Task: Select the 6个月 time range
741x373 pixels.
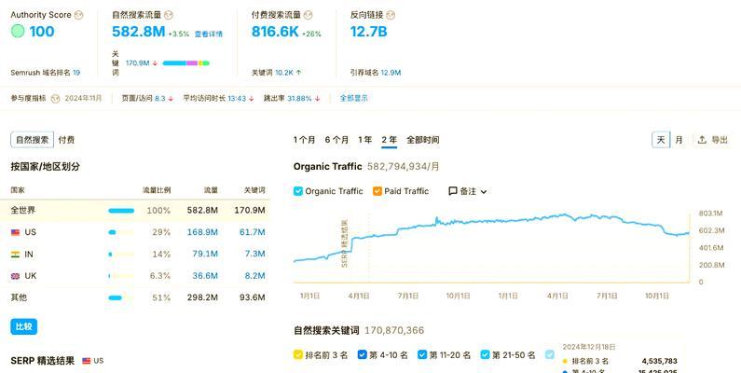Action: click(337, 140)
